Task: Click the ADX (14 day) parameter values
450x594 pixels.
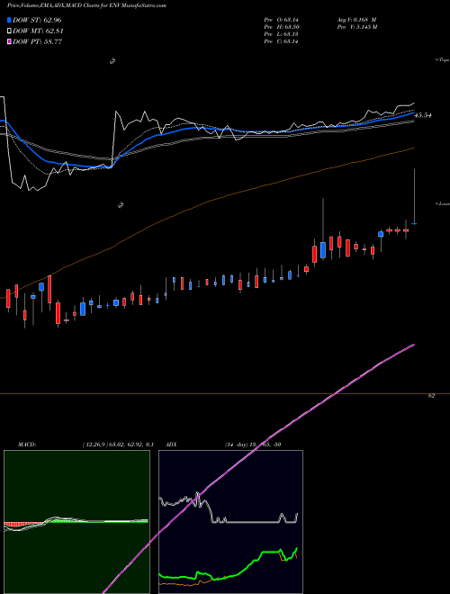Action: (253, 445)
